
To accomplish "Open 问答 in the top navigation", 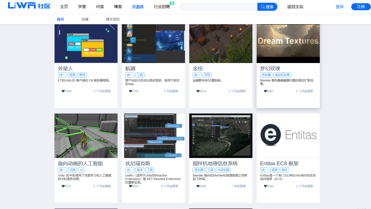I will (100, 7).
